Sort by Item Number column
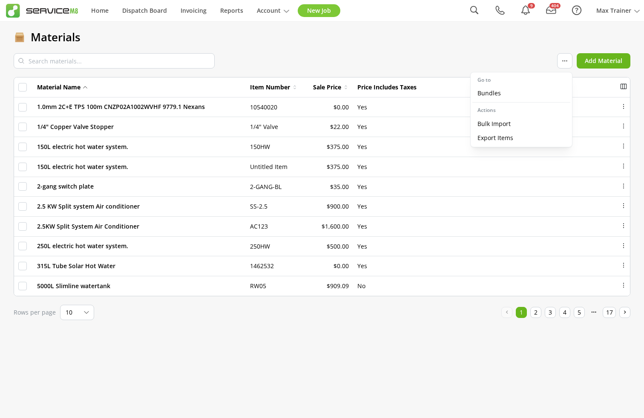Screen dimensions: 644x418 click(273, 87)
